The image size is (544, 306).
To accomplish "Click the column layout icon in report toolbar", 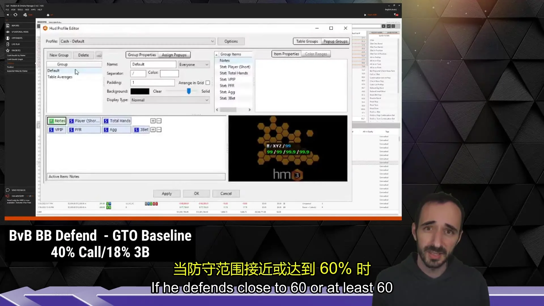I will 393,26.
